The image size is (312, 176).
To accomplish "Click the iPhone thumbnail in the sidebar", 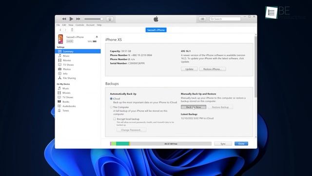I will point(60,39).
